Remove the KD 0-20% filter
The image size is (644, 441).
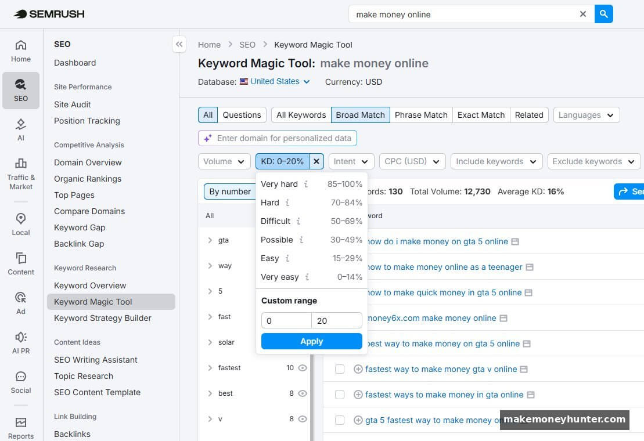tap(316, 161)
